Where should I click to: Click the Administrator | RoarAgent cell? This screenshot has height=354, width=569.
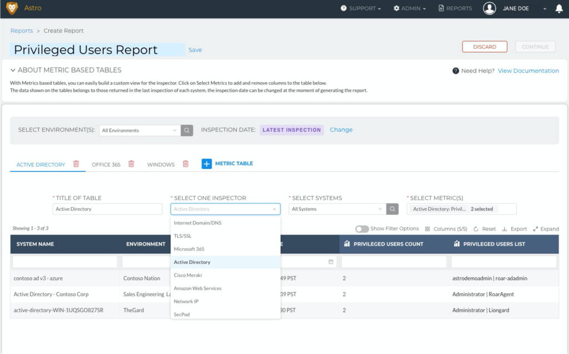click(483, 295)
